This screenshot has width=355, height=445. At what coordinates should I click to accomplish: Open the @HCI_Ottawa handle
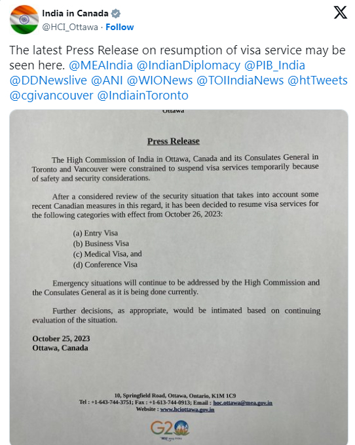tap(70, 27)
